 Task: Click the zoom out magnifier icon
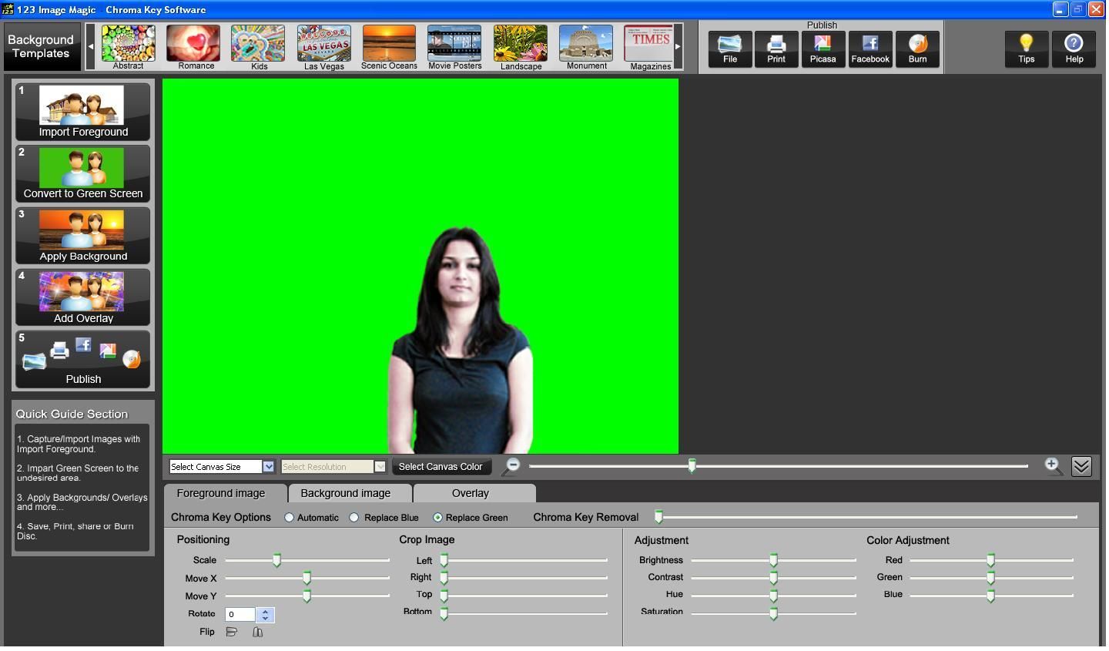pos(511,465)
